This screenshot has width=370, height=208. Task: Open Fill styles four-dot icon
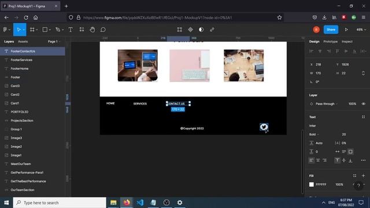354,176
